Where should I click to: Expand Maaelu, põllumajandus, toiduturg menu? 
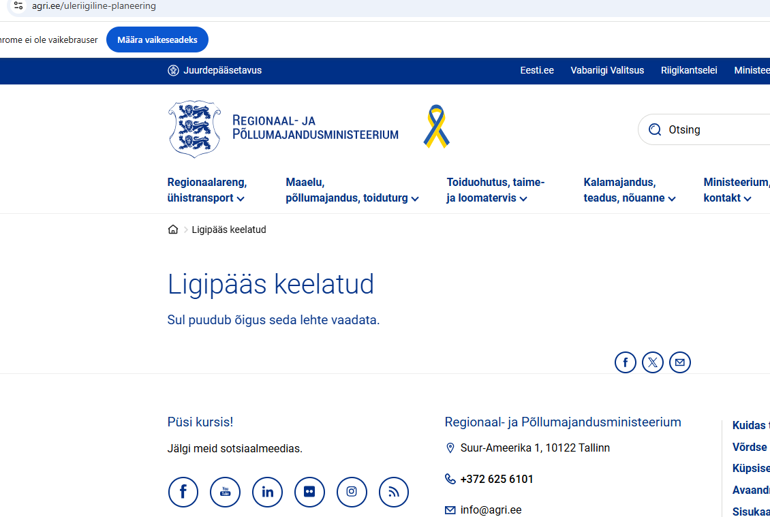(352, 191)
